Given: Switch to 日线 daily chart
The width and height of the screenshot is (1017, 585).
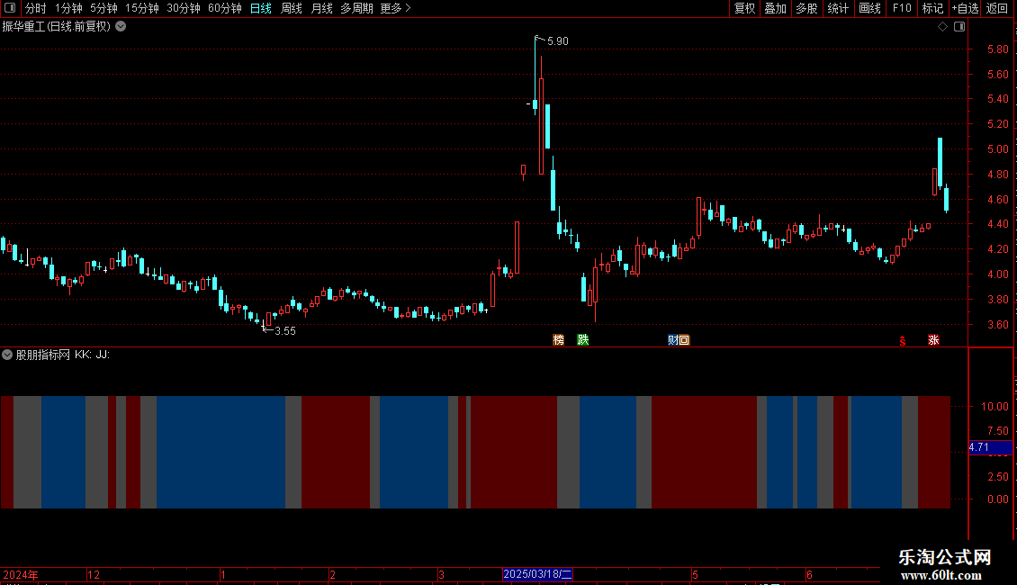Looking at the screenshot, I should click(261, 8).
